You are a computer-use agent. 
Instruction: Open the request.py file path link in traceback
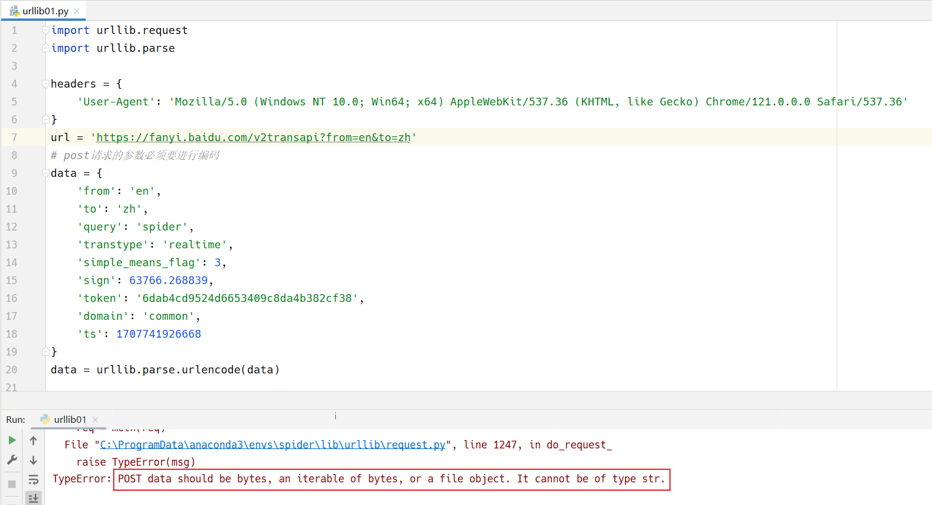tap(273, 445)
